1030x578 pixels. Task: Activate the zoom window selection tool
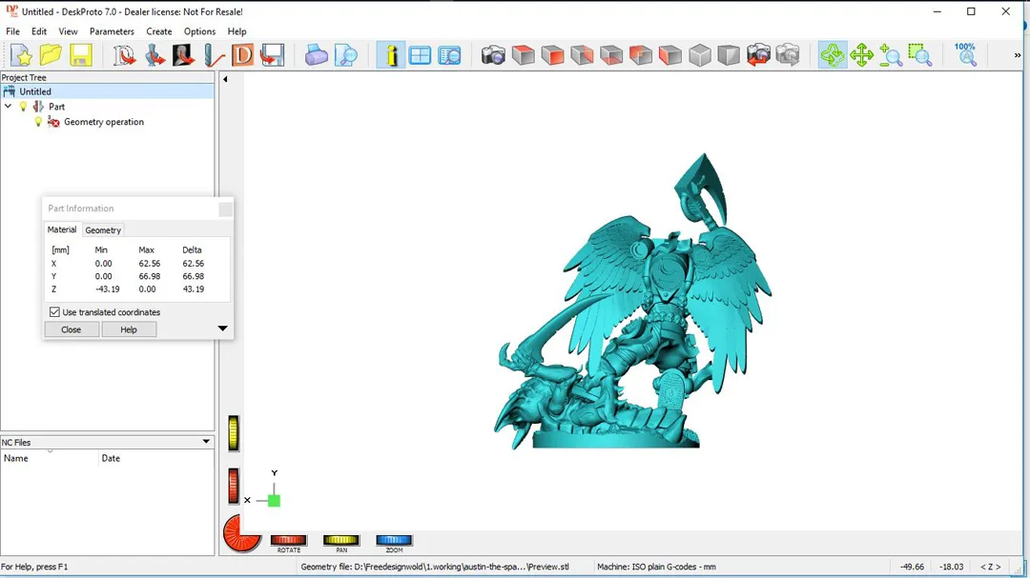920,55
